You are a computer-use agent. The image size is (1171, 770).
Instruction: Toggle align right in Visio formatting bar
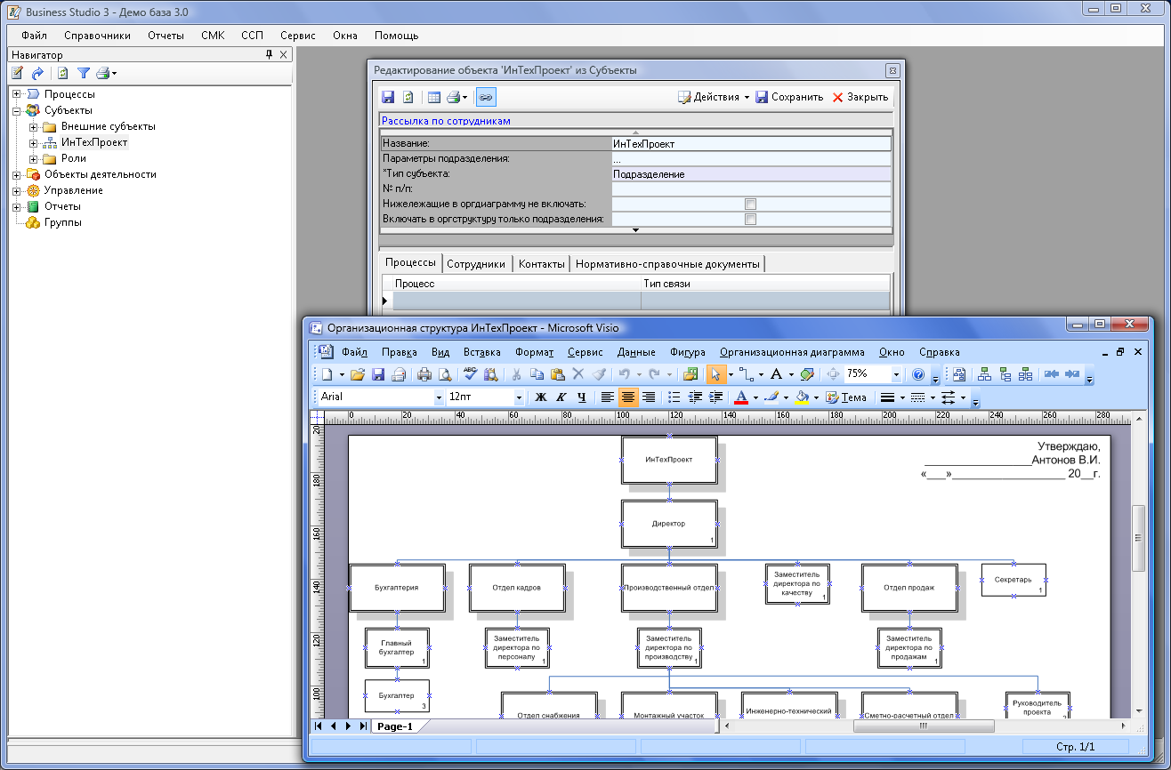point(649,397)
